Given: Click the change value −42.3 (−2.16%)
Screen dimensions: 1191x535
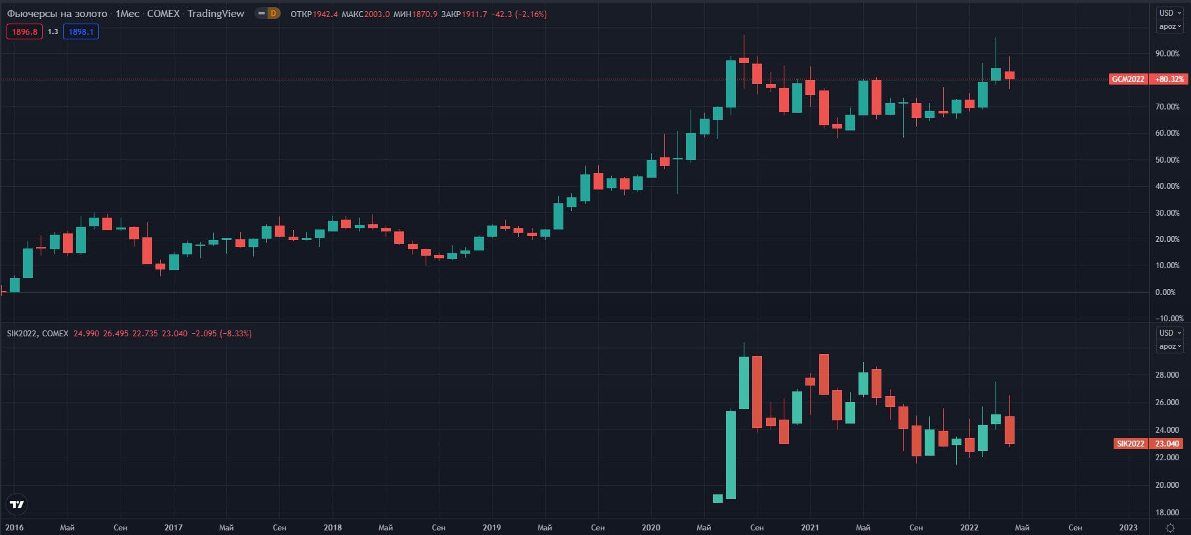Looking at the screenshot, I should (x=519, y=14).
